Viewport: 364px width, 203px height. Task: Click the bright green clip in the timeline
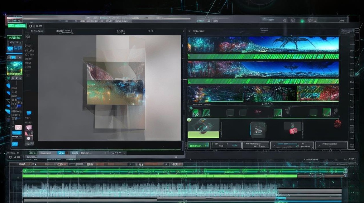click(x=160, y=176)
